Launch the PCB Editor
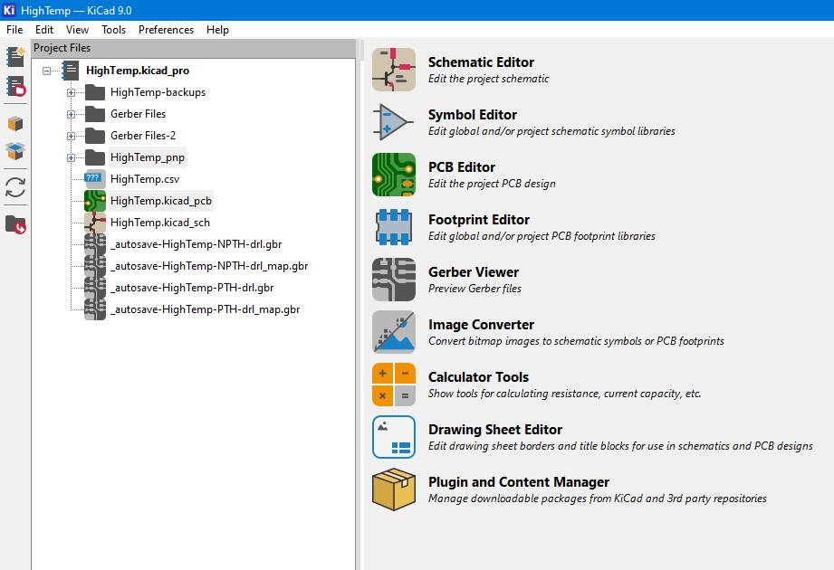 (394, 175)
